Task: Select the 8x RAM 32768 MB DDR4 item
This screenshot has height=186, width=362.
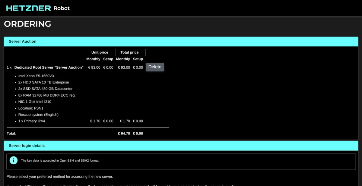Action: click(47, 95)
